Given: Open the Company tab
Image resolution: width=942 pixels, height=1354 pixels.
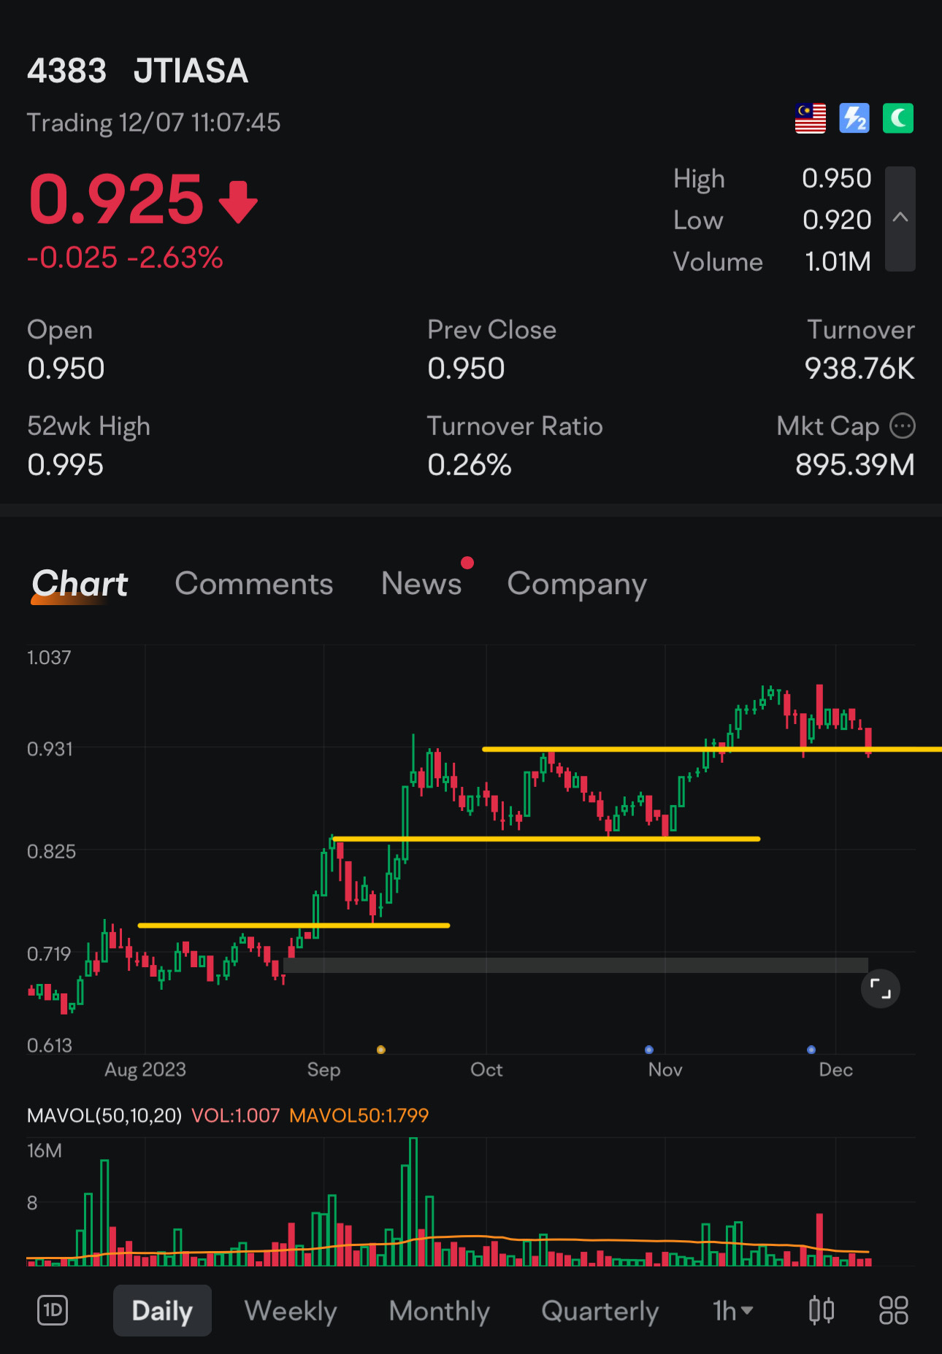Looking at the screenshot, I should tap(577, 585).
